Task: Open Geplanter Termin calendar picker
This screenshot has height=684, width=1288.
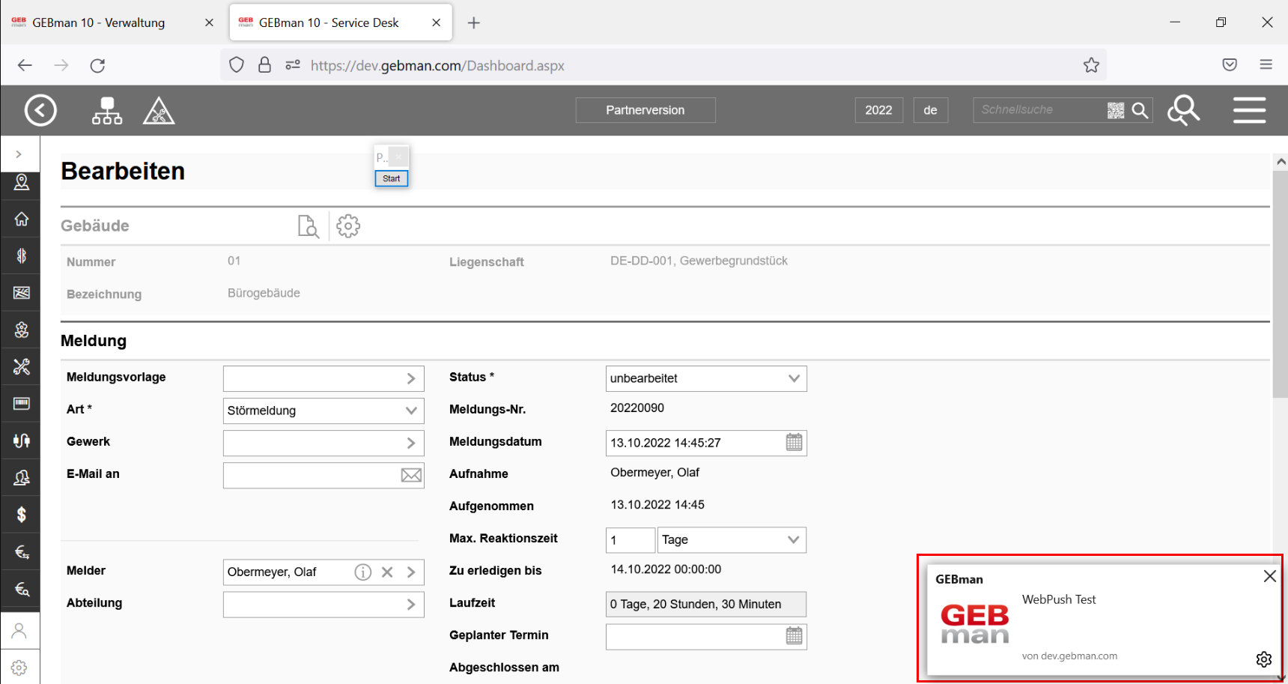Action: tap(794, 636)
